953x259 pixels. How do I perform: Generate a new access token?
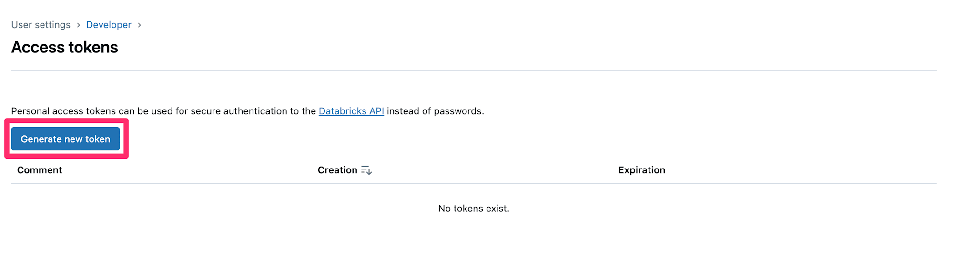(x=65, y=139)
